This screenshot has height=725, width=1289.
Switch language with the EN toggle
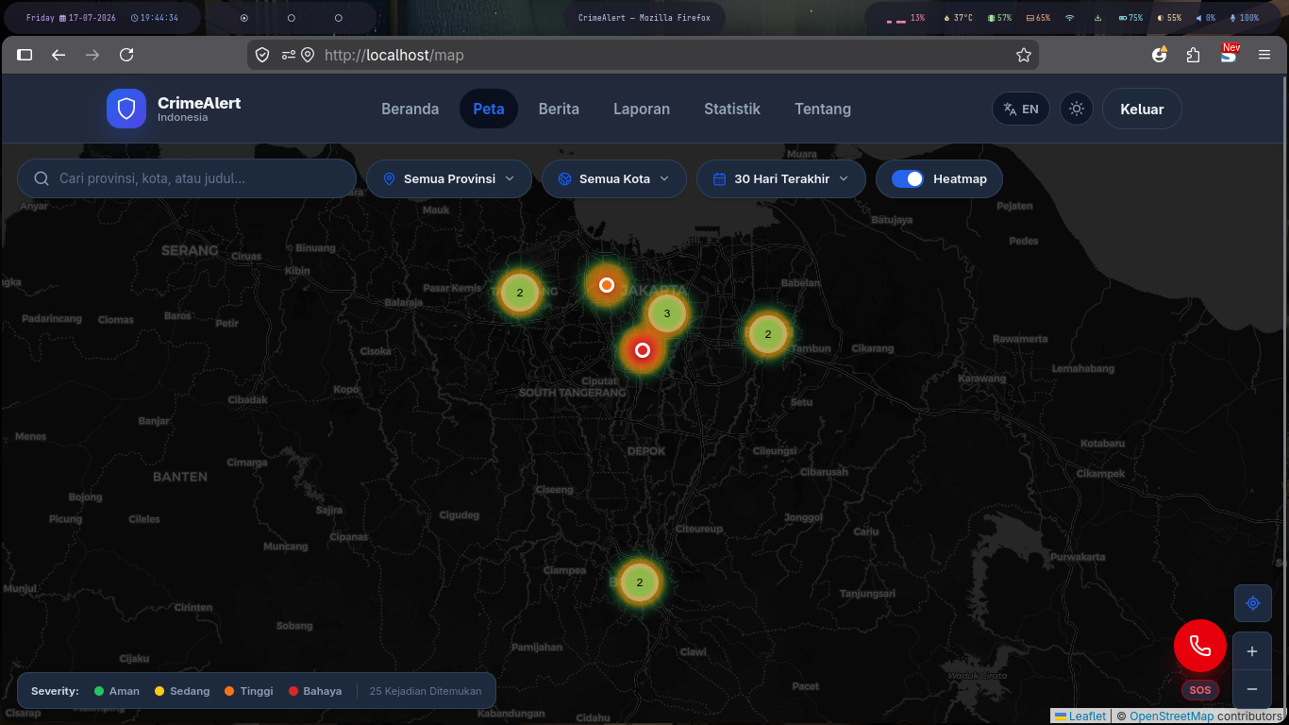[x=1021, y=109]
